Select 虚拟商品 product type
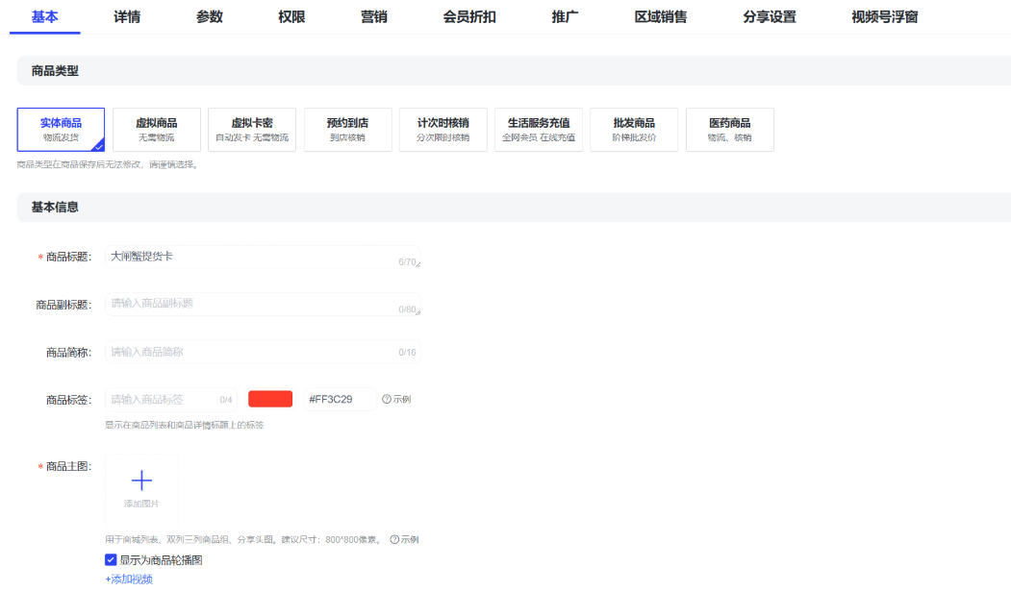The height and width of the screenshot is (592, 1011). (x=156, y=130)
